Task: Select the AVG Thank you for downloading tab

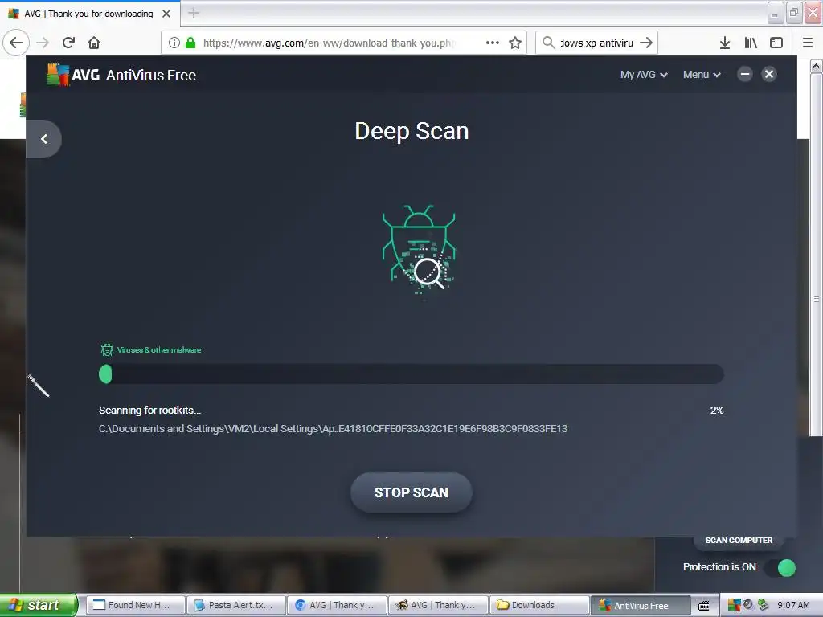Action: coord(89,14)
